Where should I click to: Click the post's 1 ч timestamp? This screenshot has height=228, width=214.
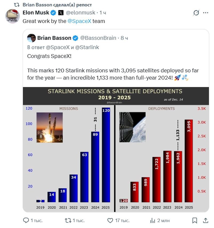click(x=103, y=13)
